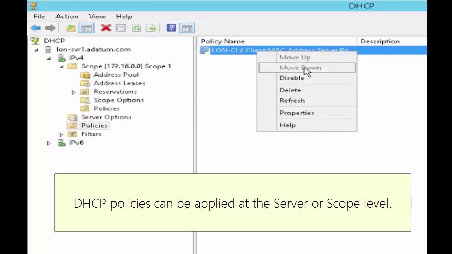Choose Refresh in the context menu
This screenshot has width=452, height=254.
[307, 101]
